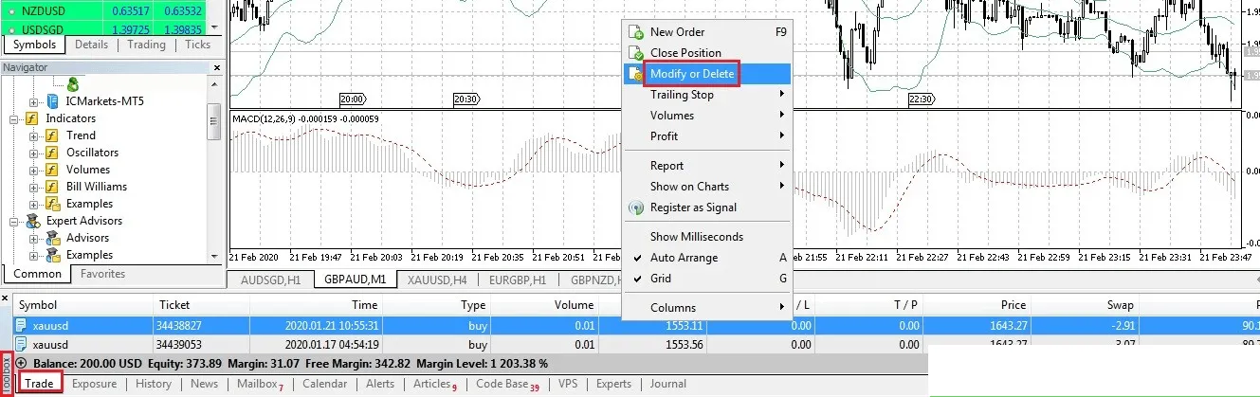Click the Close Position checkmark icon
This screenshot has width=1260, height=397.
coord(636,53)
